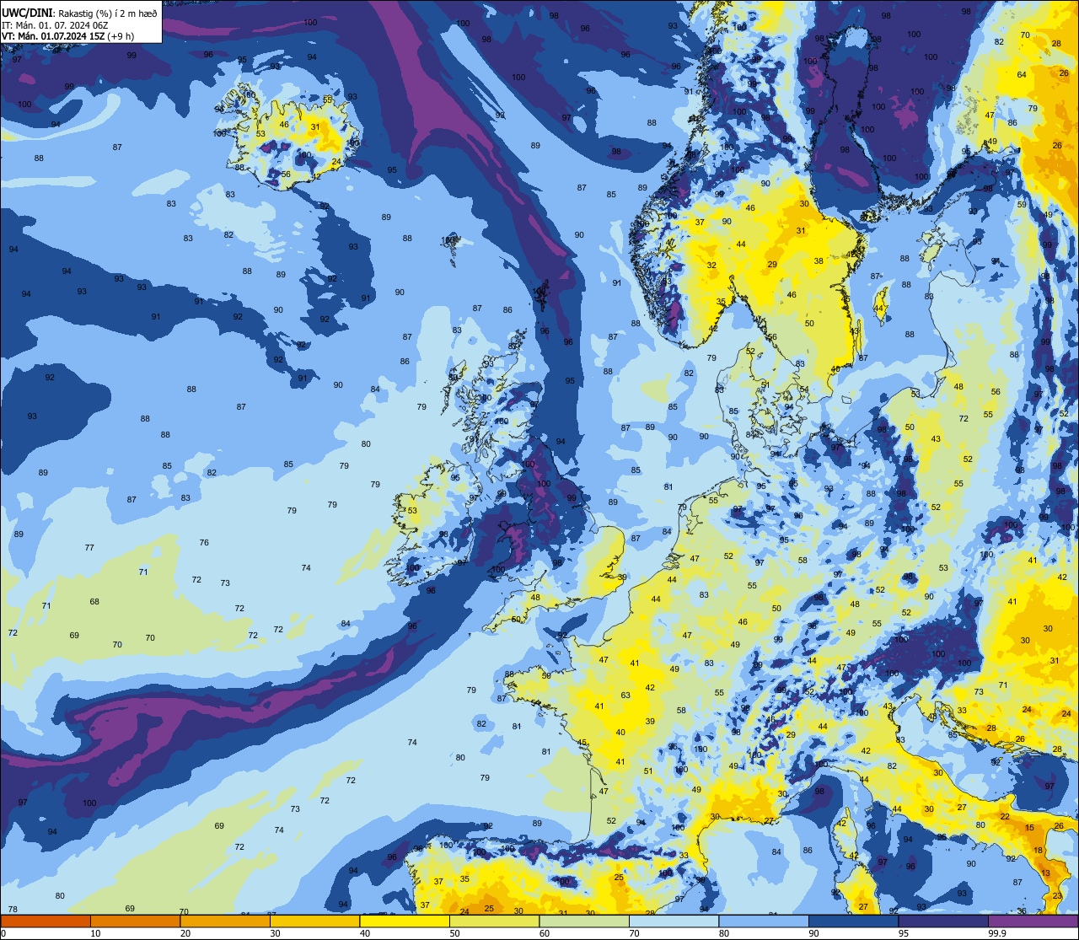1079x940 pixels.
Task: Click the dark orange 0–10 legend swatch
Action: [46, 921]
